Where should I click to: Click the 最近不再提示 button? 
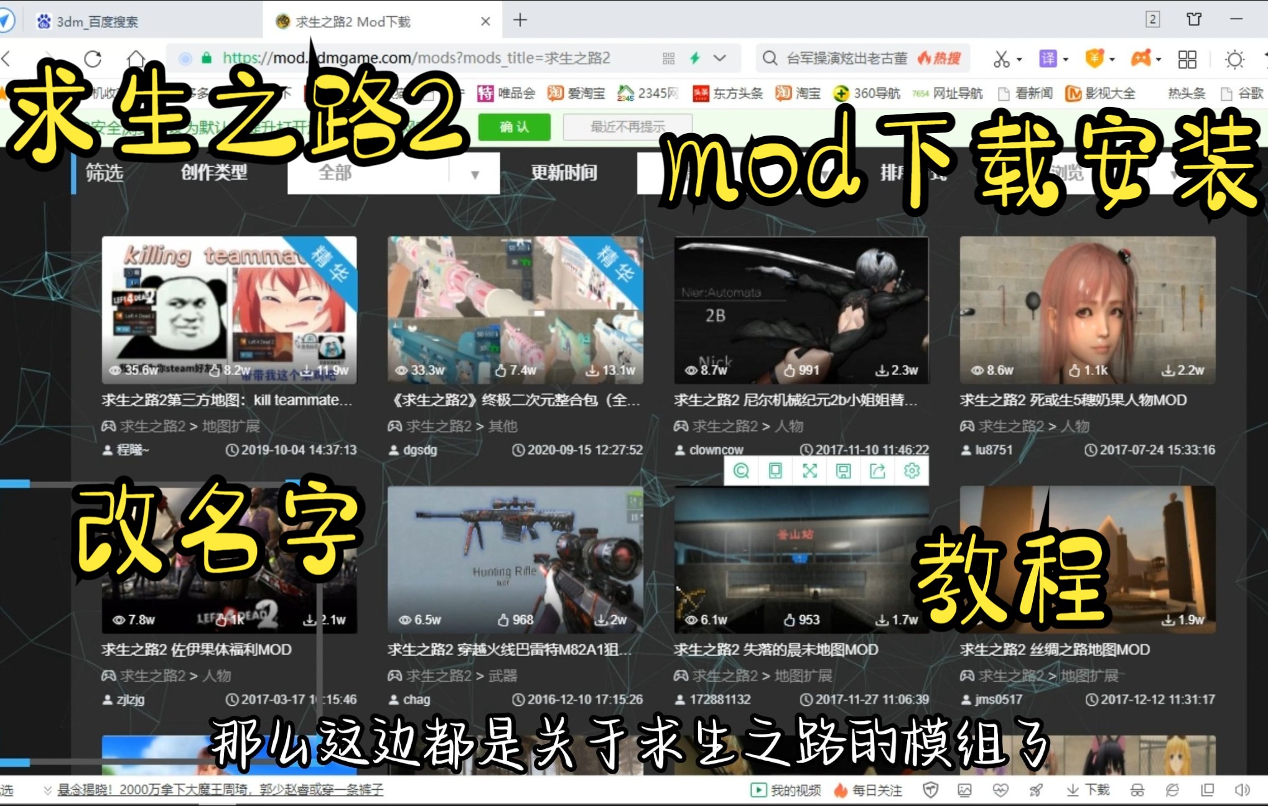point(628,127)
